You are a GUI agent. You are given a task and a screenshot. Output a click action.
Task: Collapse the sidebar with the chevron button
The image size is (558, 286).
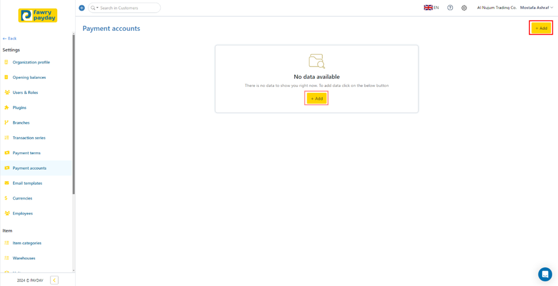tap(54, 280)
